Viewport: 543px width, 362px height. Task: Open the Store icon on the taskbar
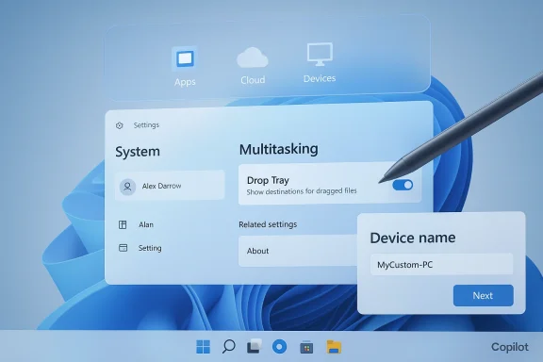click(306, 347)
